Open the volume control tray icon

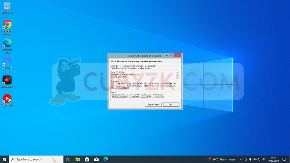264,159
